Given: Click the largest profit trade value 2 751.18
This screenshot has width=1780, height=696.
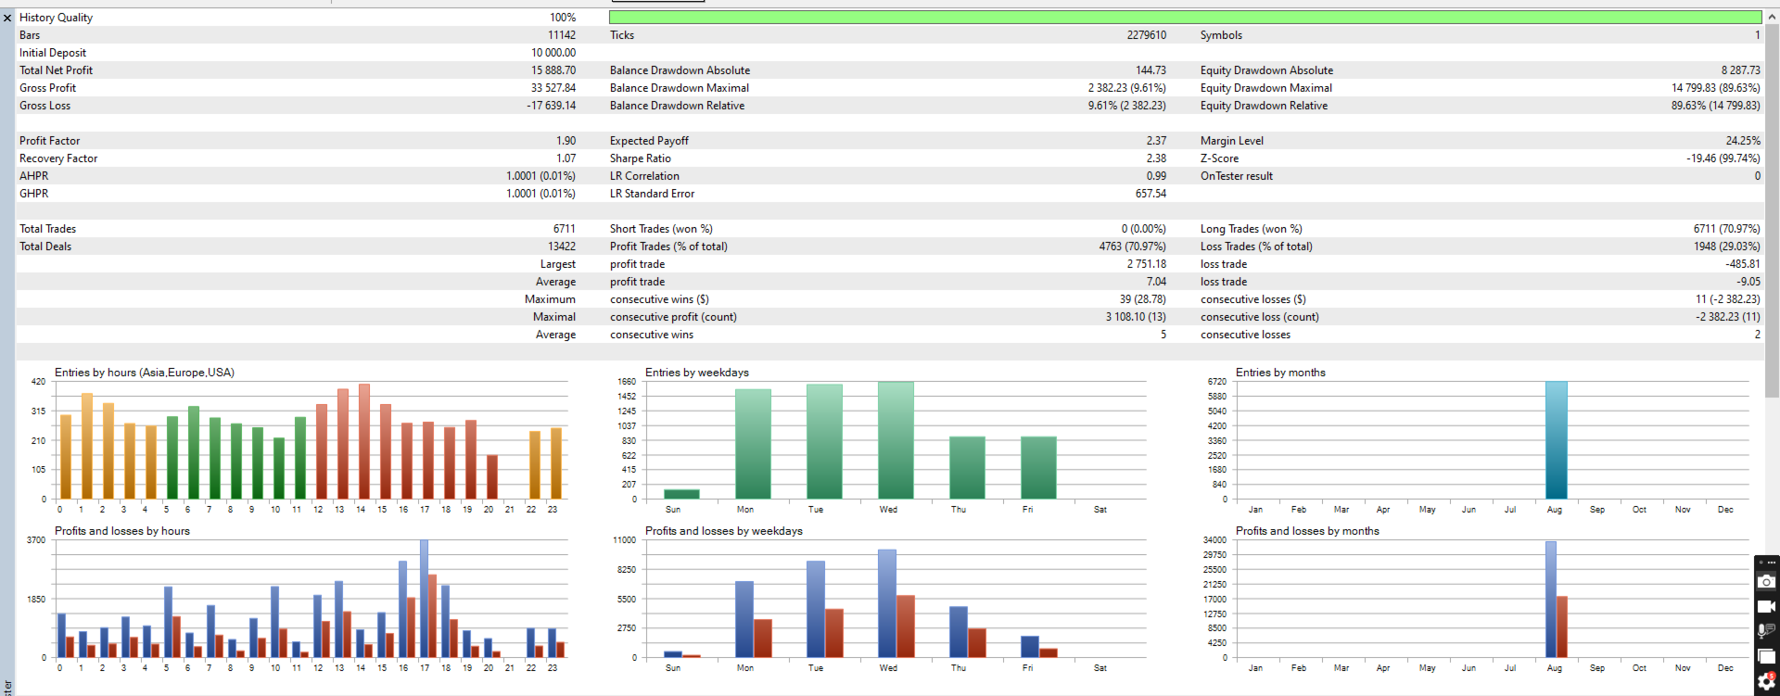Looking at the screenshot, I should point(1147,264).
